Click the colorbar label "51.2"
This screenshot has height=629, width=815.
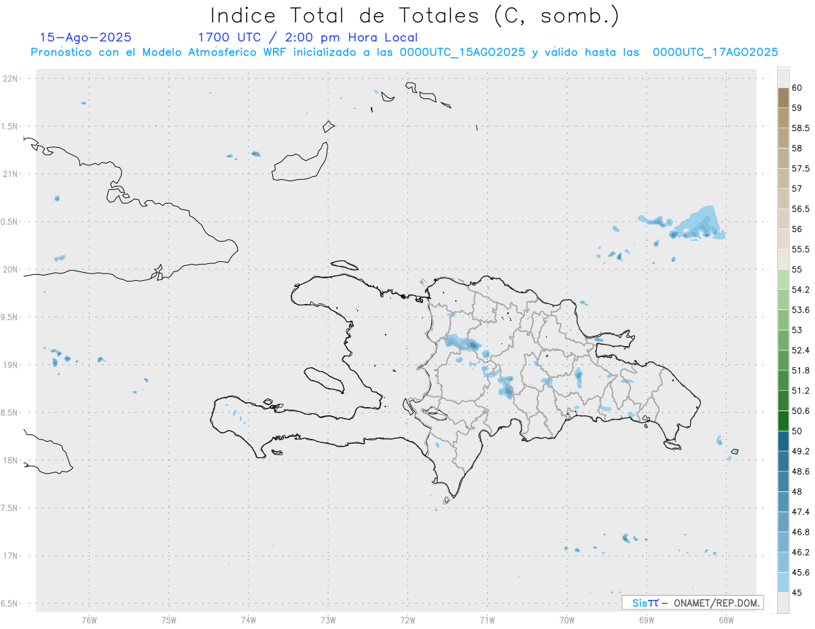(800, 391)
